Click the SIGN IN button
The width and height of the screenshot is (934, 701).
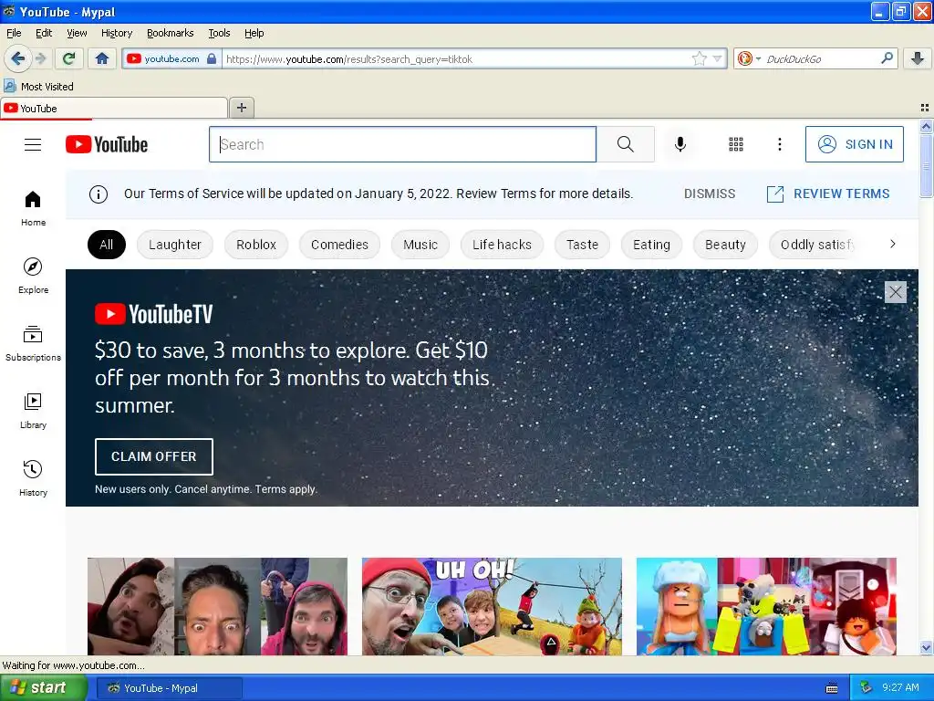pos(854,144)
